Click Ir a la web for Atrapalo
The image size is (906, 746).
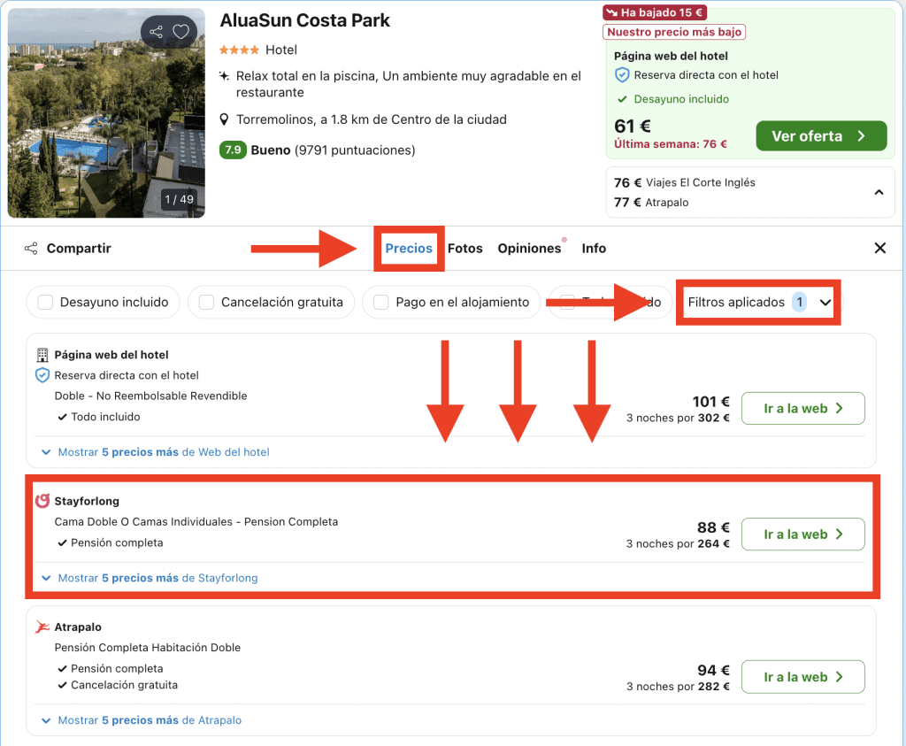click(802, 677)
